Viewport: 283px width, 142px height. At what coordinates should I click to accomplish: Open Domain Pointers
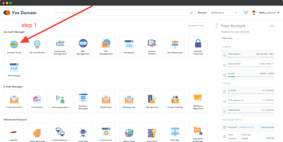point(152,46)
